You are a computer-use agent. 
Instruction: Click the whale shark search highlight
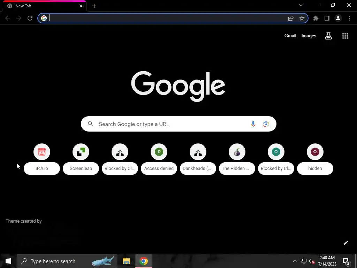click(x=103, y=261)
